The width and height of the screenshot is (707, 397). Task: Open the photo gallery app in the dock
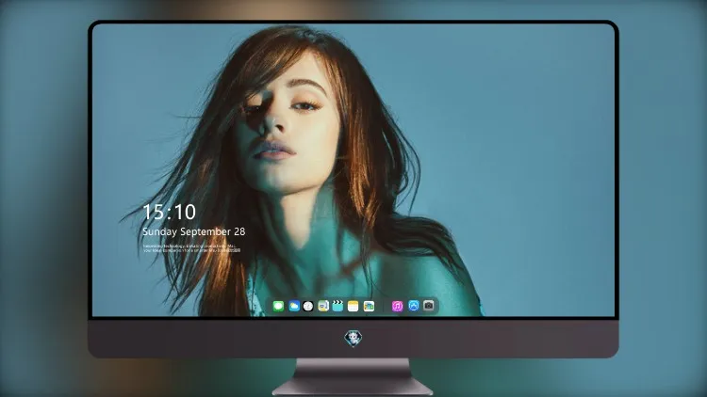(369, 306)
